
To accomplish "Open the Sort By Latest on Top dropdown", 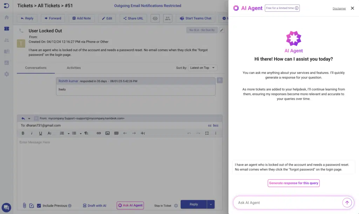I will tap(203, 68).
